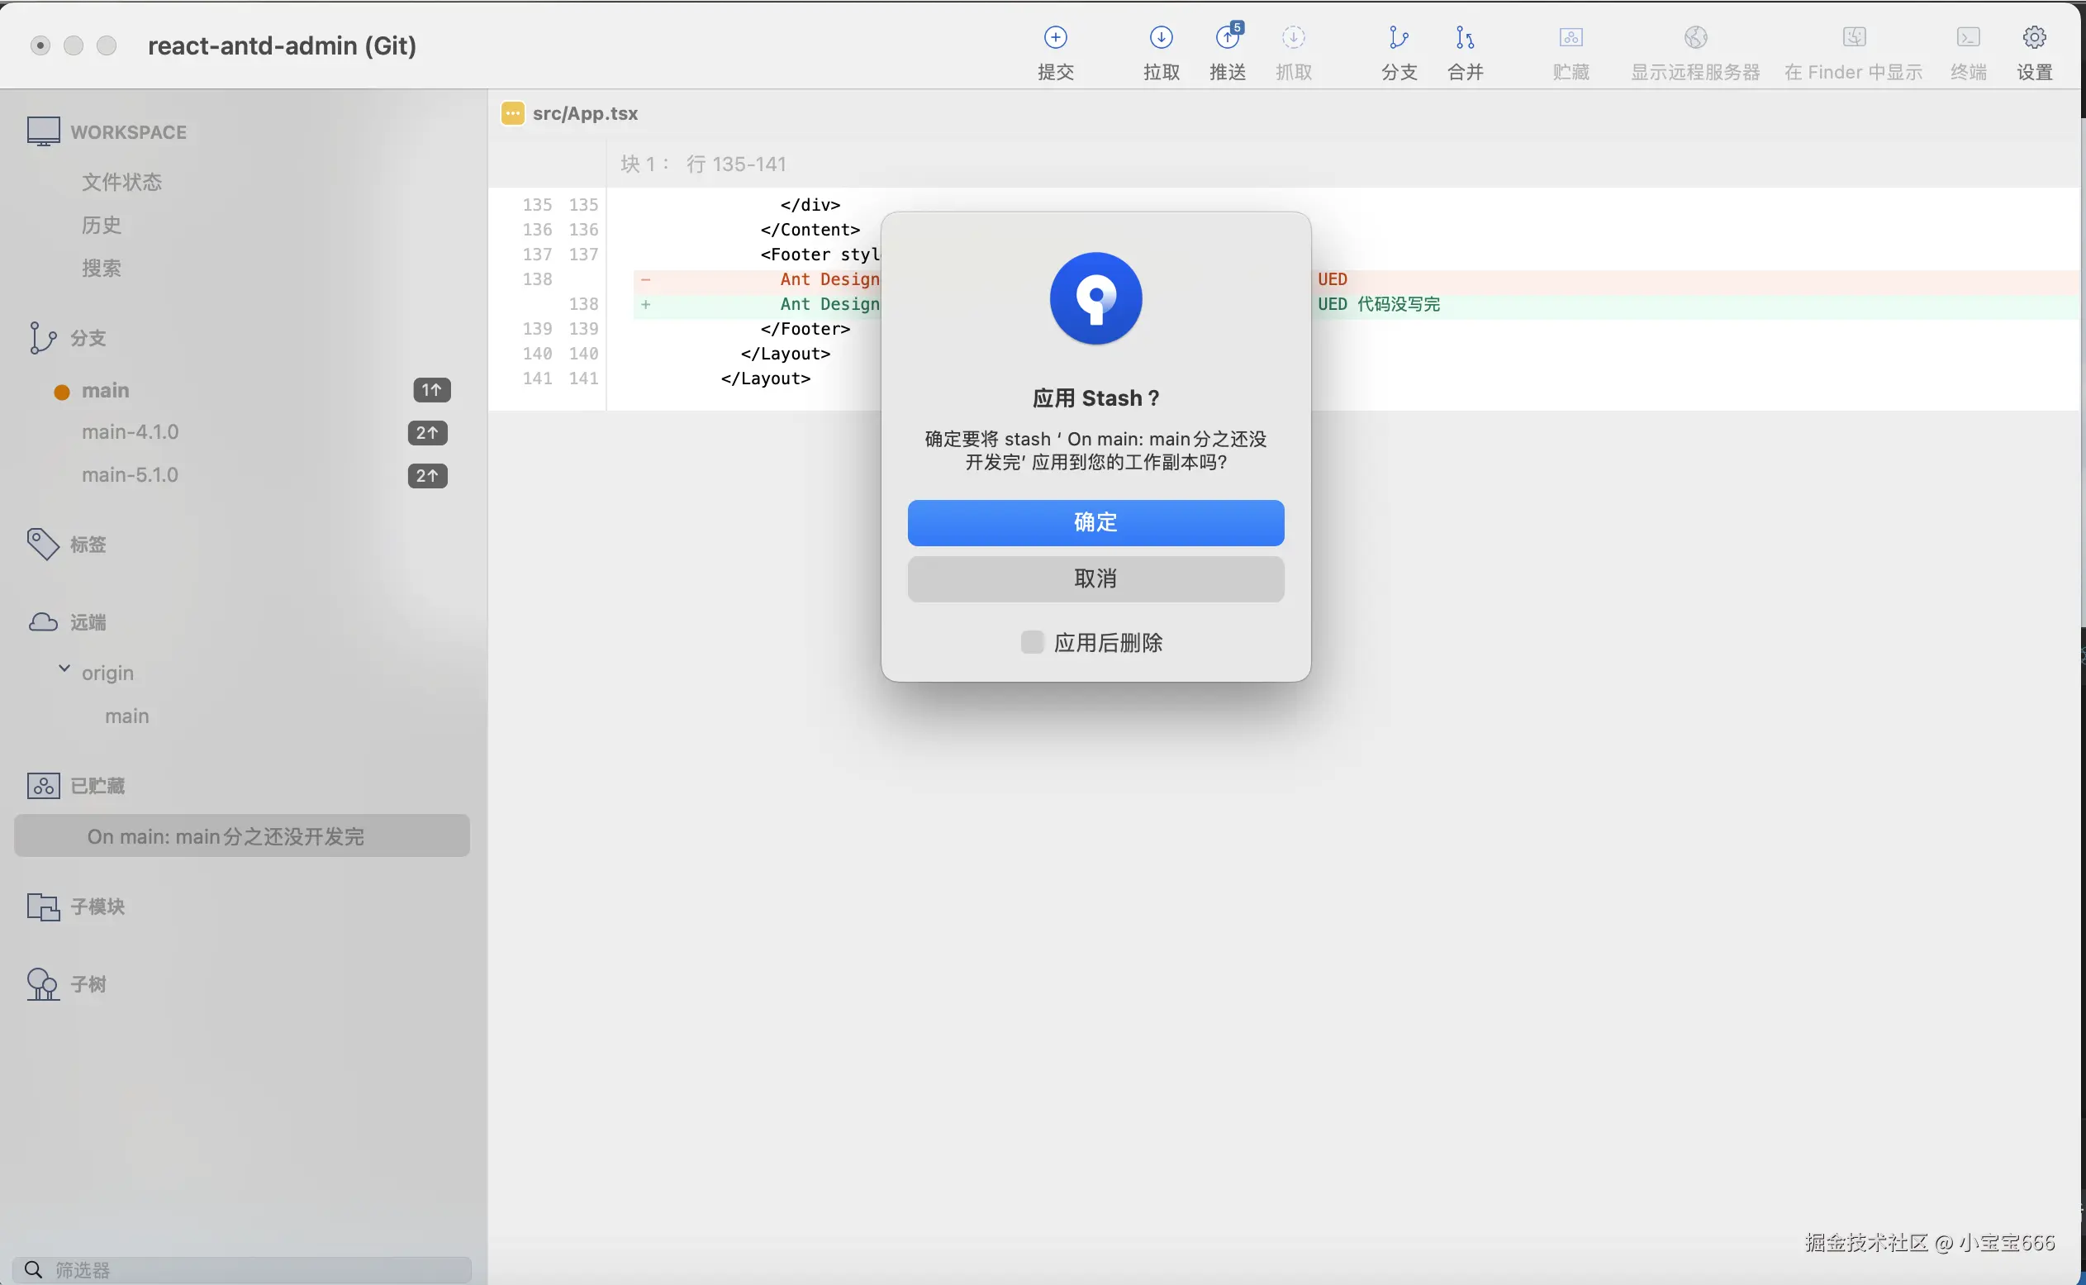
Task: Collapse the origin remote entry
Action: [63, 668]
